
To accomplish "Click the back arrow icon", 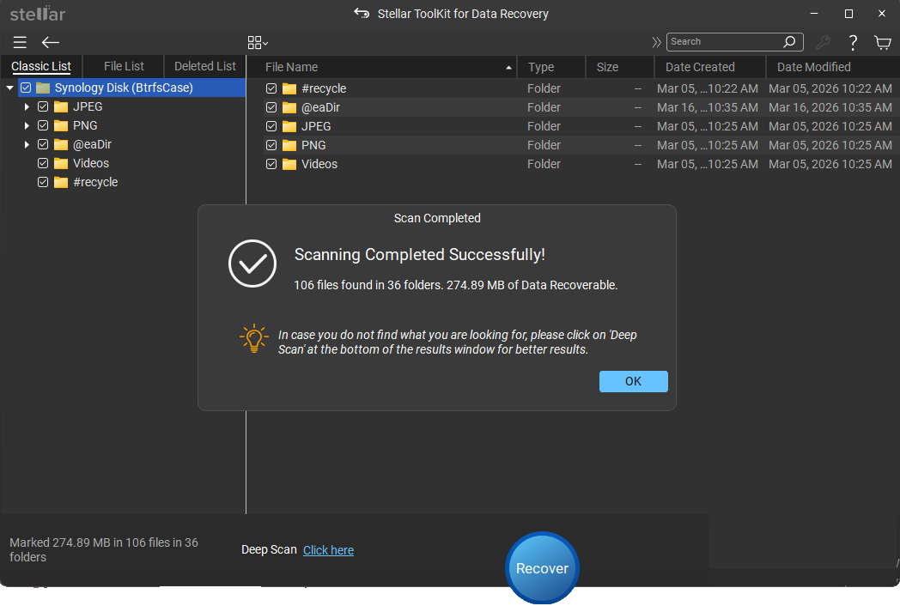I will point(50,42).
